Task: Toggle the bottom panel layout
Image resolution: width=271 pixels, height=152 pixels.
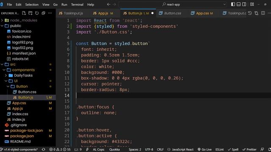Action: 238,4
